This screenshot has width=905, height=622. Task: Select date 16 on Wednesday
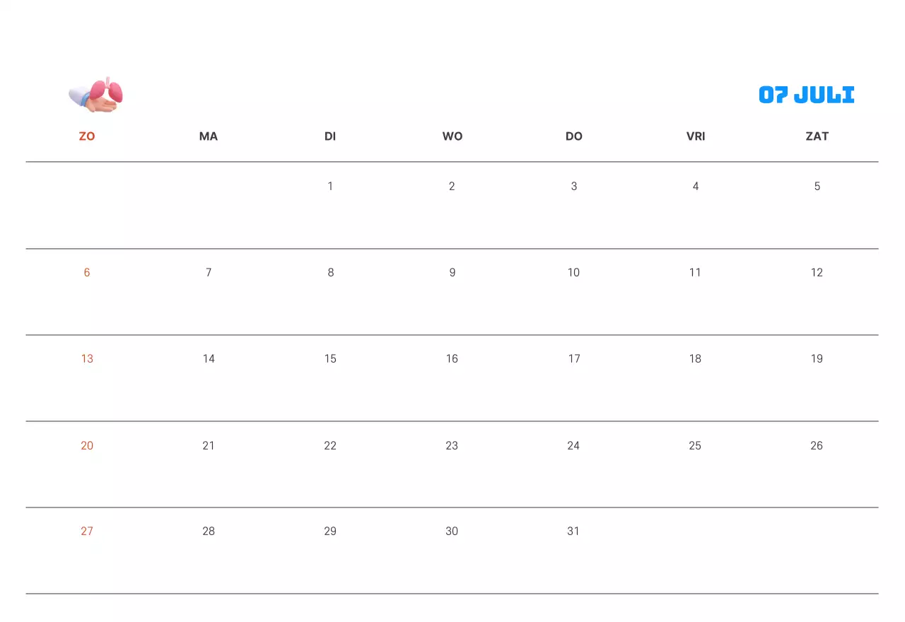pyautogui.click(x=452, y=359)
